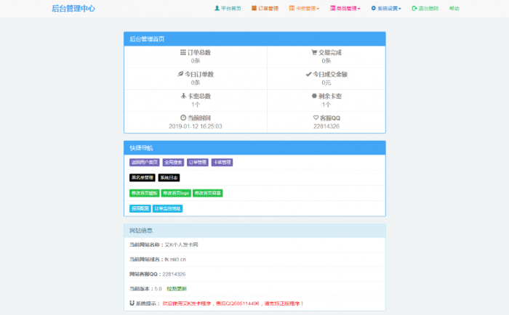The image size is (509, 315).
Task: Click the 平台首页 user icon in navbar
Action: click(x=217, y=9)
